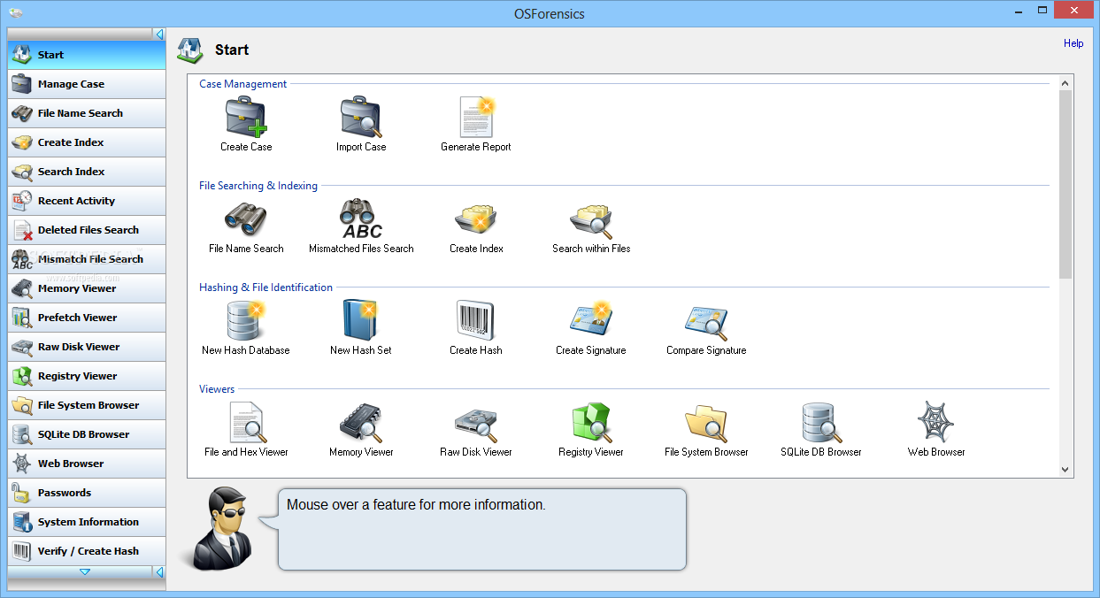Click the Generate Report icon
The height and width of the screenshot is (598, 1100).
coord(476,117)
